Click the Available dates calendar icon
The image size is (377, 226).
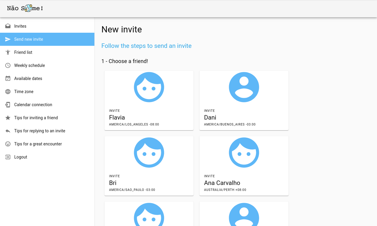tap(8, 79)
